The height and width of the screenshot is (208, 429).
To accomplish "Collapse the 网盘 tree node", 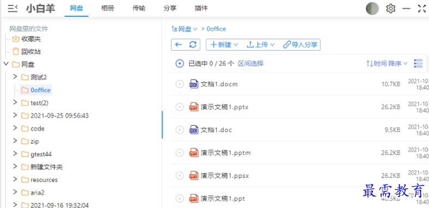I will (6, 64).
